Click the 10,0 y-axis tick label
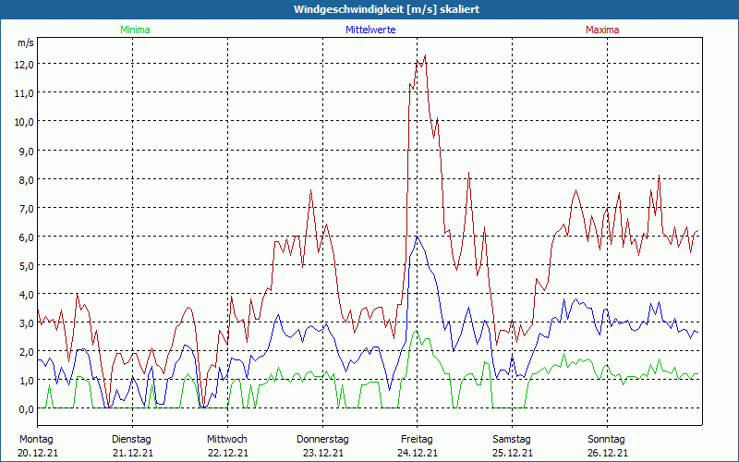 [x=23, y=121]
